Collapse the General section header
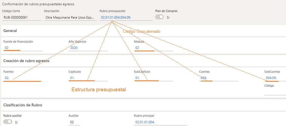The height and width of the screenshot is (126, 286). [x=10, y=31]
